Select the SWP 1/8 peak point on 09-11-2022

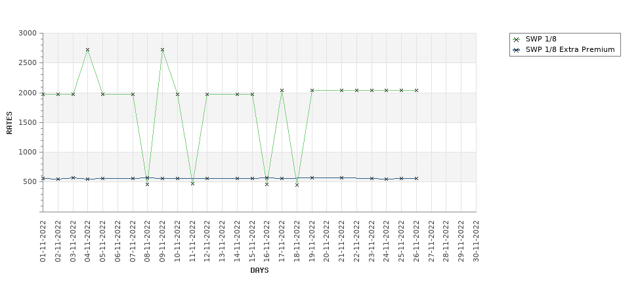pos(162,50)
